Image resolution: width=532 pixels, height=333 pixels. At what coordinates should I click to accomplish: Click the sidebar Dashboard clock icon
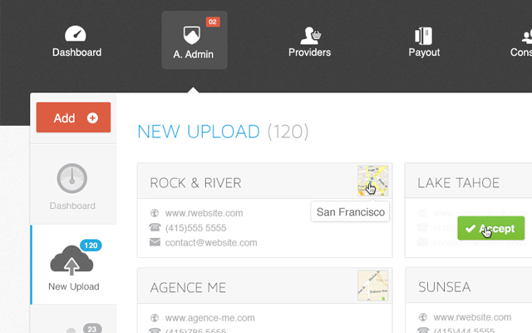(72, 178)
